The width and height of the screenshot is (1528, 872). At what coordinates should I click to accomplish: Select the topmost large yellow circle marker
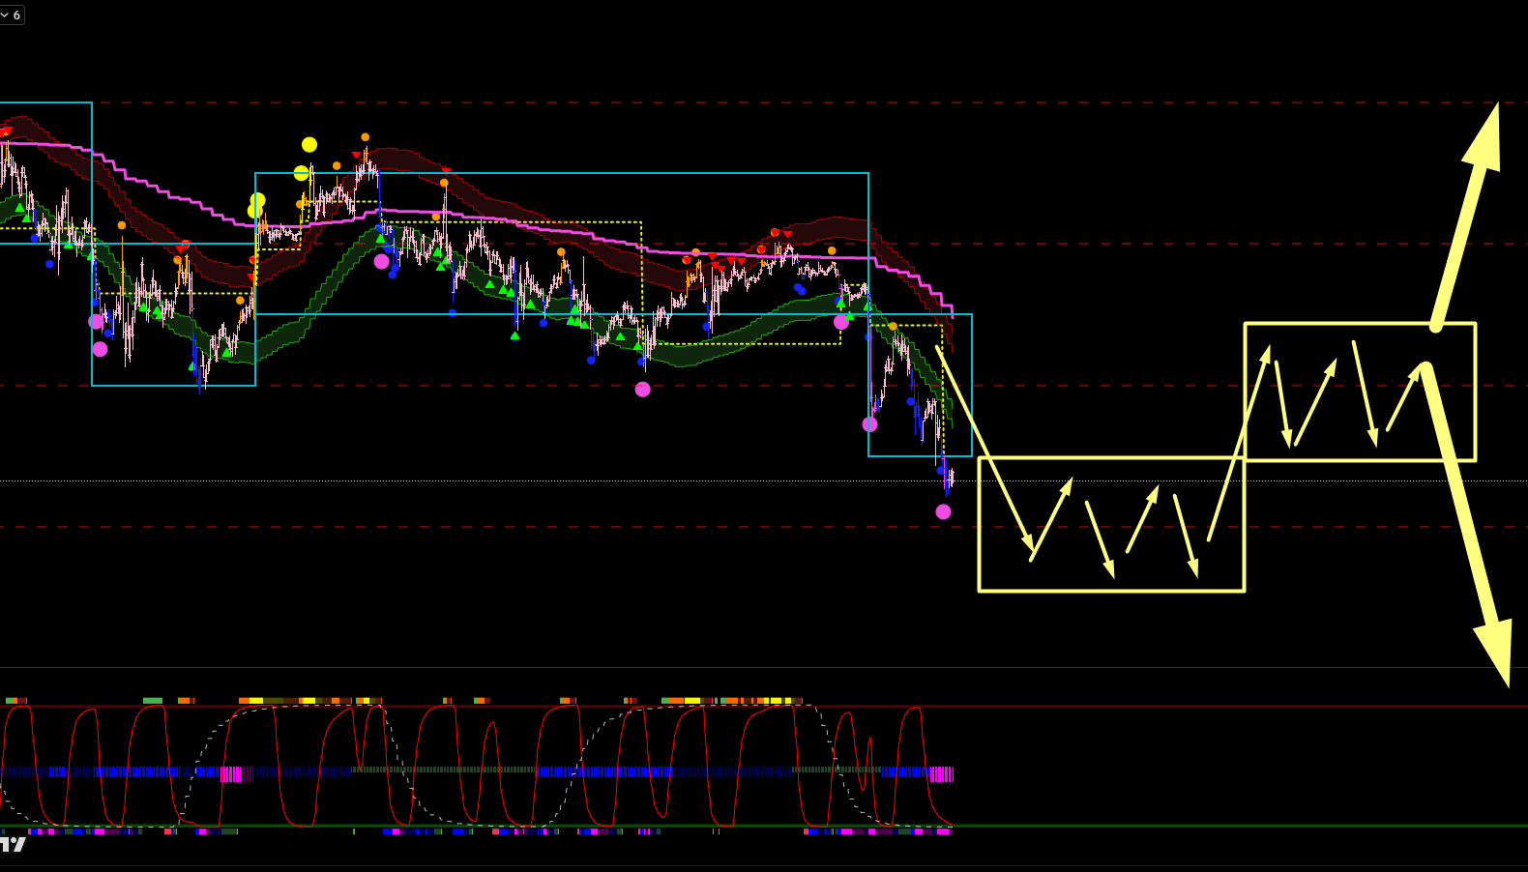coord(309,145)
